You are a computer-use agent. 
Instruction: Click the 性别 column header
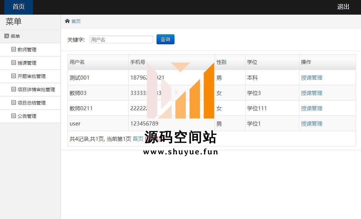tap(230, 62)
